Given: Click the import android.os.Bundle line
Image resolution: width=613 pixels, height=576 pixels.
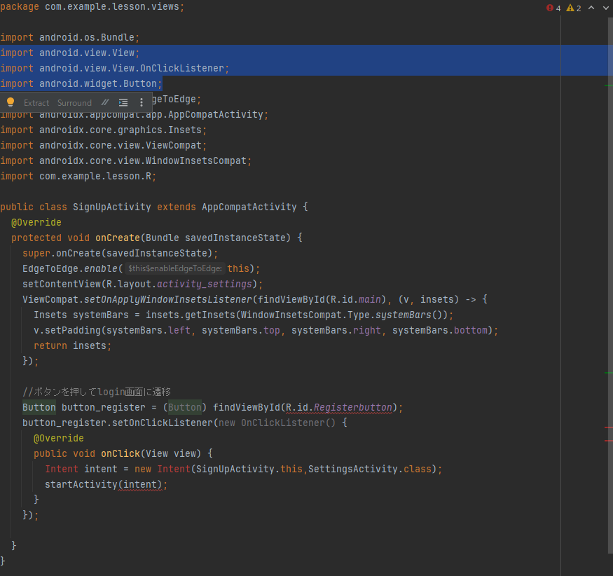Looking at the screenshot, I should (69, 38).
